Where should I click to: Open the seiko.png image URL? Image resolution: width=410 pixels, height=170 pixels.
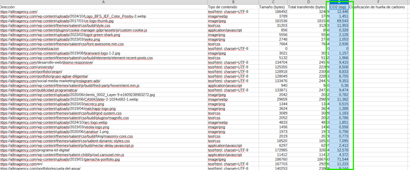pos(50,39)
